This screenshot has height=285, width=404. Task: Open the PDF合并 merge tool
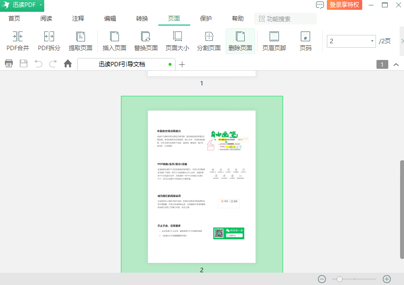point(18,41)
